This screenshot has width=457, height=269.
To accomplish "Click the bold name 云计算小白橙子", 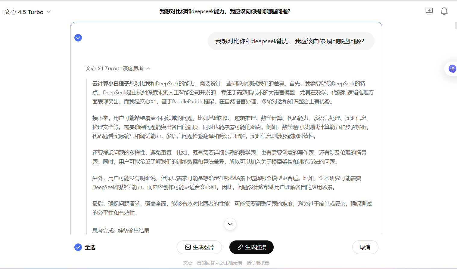I will click(111, 84).
